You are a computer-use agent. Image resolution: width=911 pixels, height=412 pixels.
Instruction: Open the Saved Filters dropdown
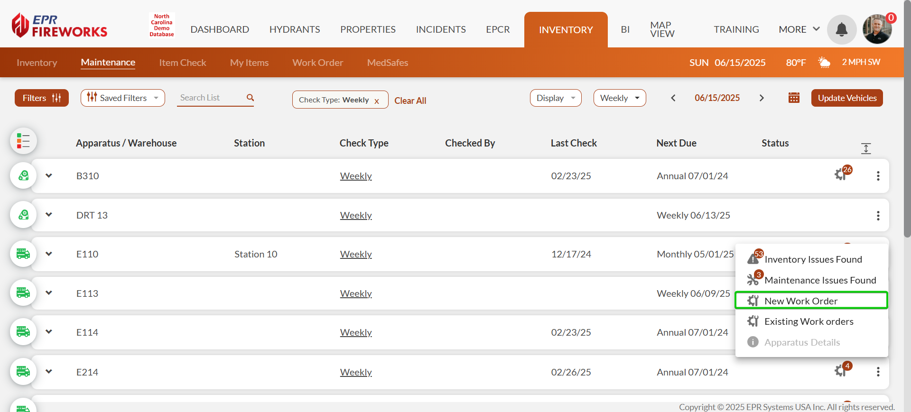point(123,98)
